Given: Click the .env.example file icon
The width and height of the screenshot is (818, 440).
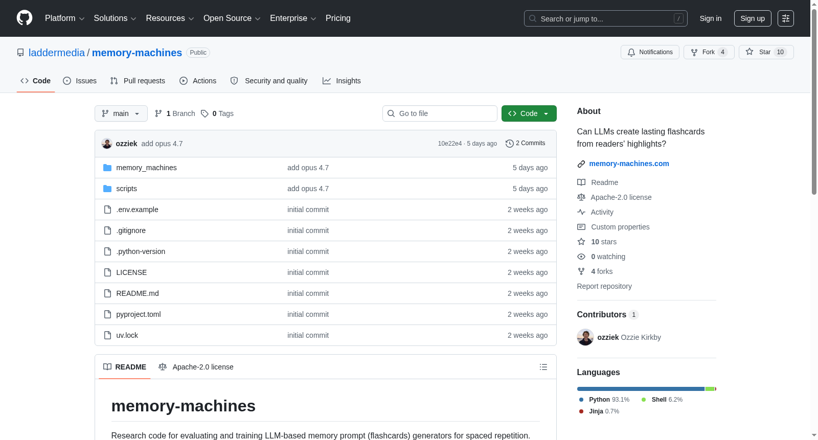Looking at the screenshot, I should click(107, 210).
